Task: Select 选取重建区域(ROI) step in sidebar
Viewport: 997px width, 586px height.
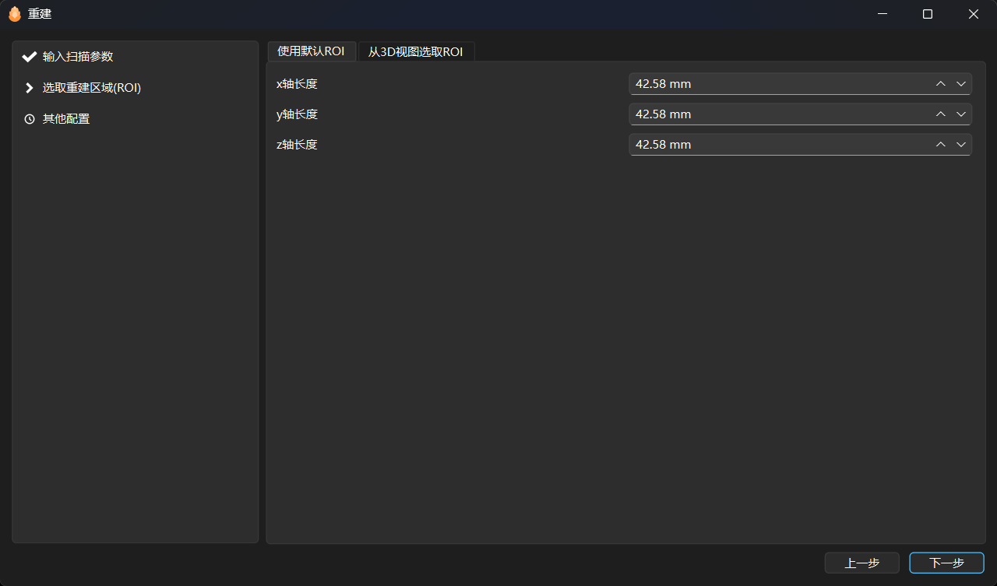Action: click(91, 88)
